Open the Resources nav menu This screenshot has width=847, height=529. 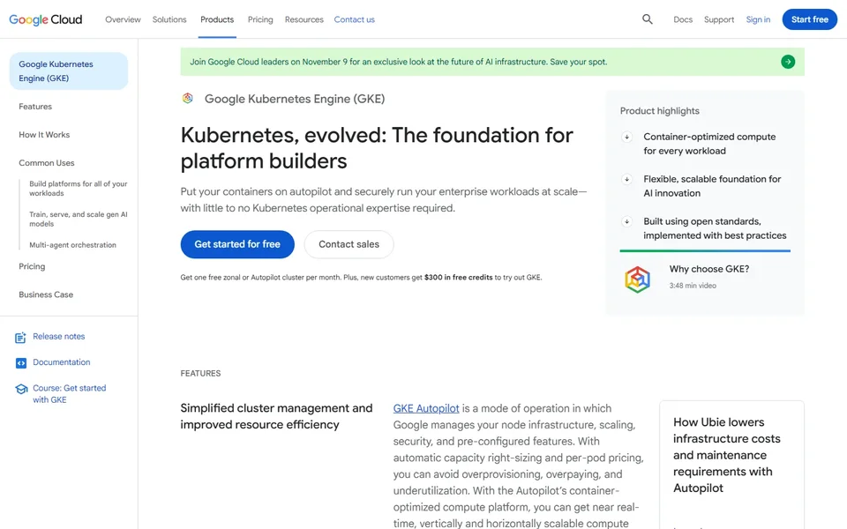[x=304, y=19]
